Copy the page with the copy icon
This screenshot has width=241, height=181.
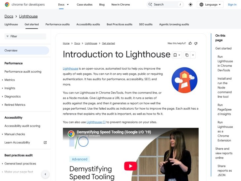(187, 55)
